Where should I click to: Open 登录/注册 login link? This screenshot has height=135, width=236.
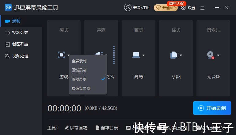(x=141, y=8)
